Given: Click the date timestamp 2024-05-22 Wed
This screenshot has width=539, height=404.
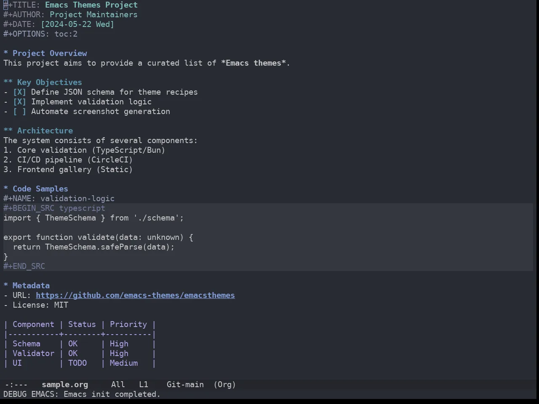Looking at the screenshot, I should click(77, 24).
